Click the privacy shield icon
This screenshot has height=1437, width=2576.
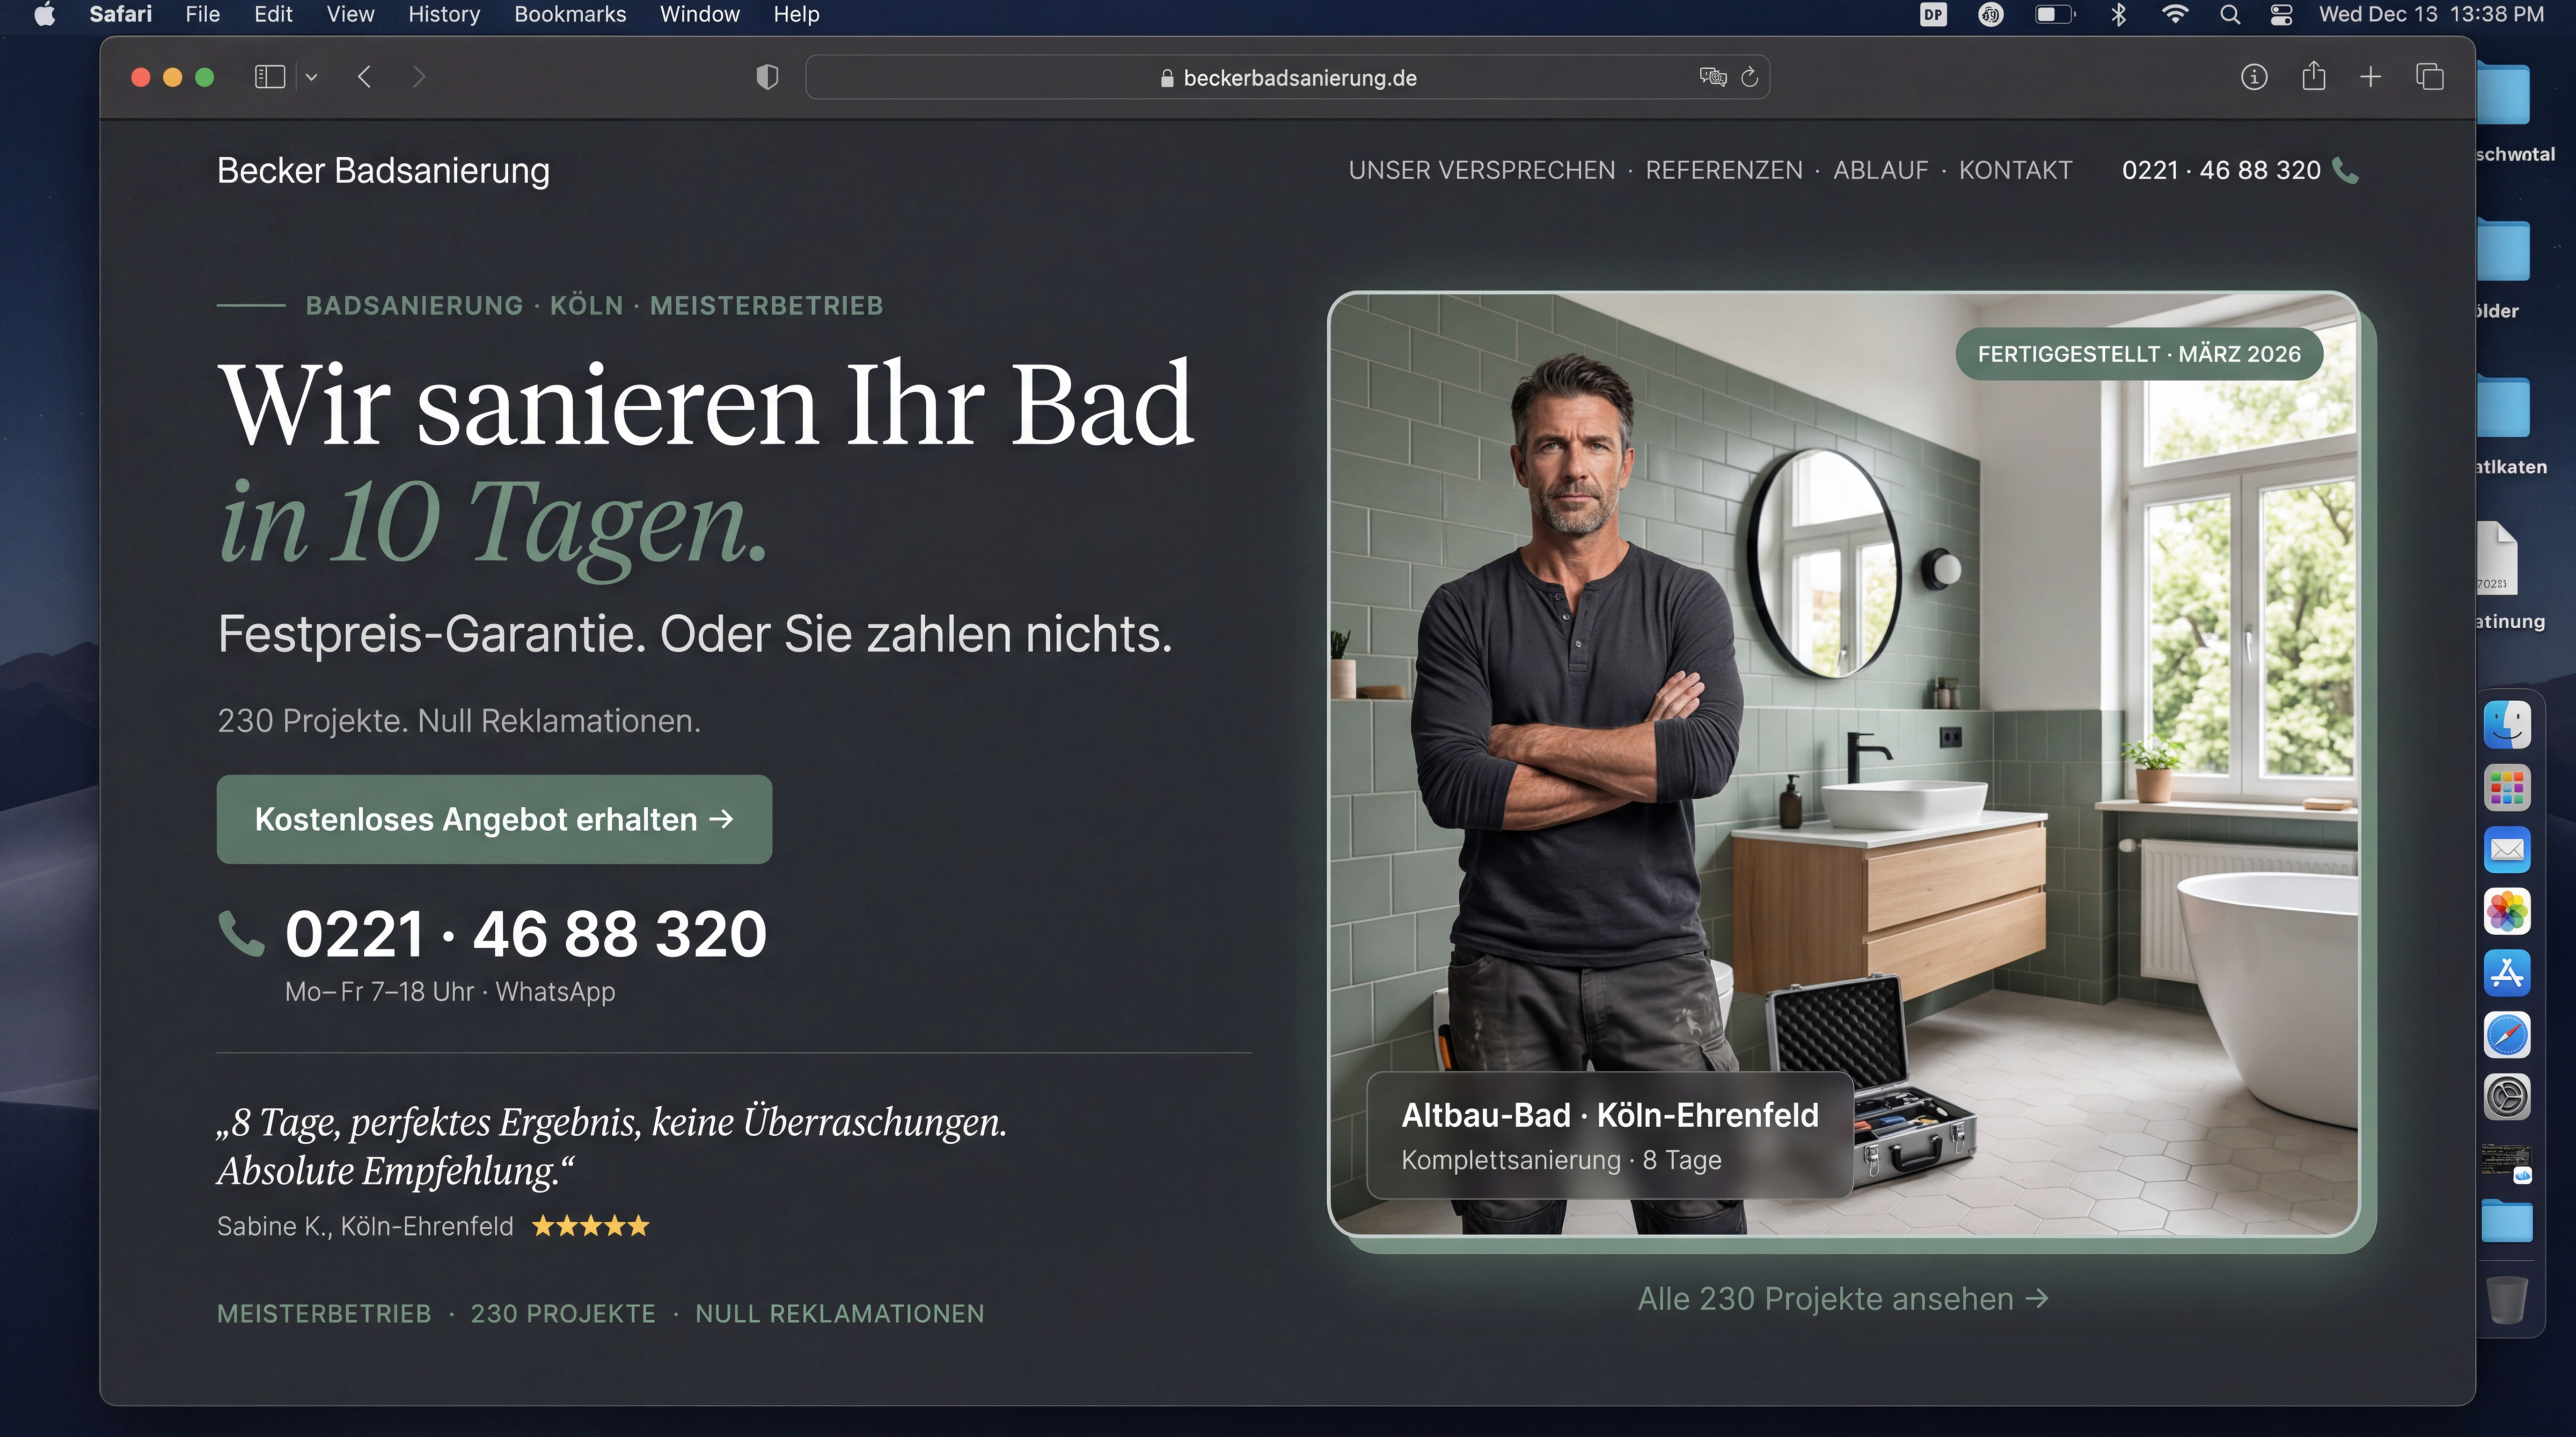click(x=768, y=76)
